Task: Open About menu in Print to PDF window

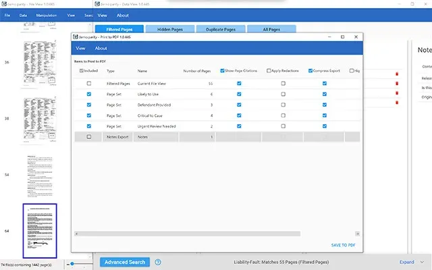Action: click(101, 48)
